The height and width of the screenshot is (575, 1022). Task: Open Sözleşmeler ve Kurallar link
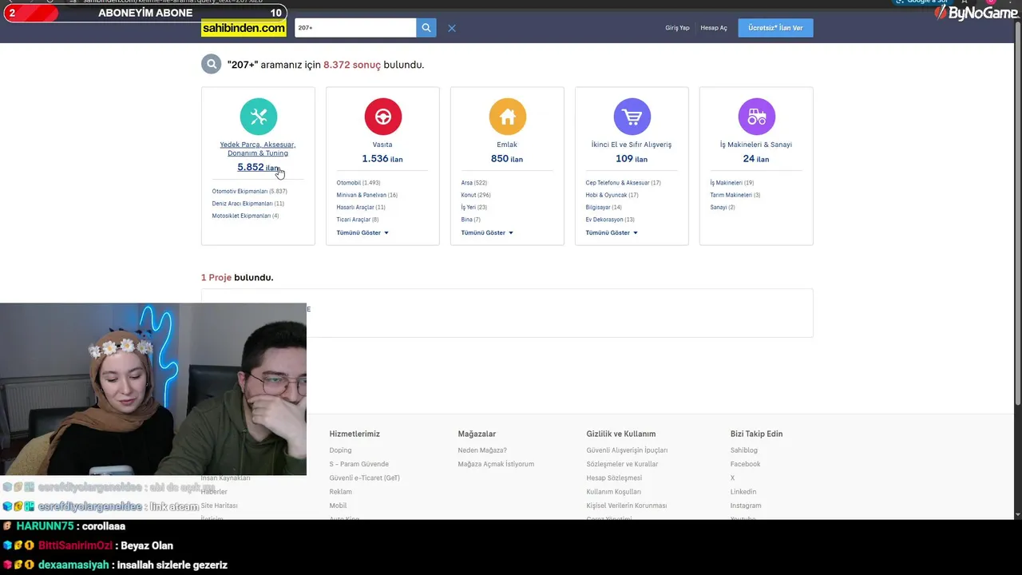(622, 464)
